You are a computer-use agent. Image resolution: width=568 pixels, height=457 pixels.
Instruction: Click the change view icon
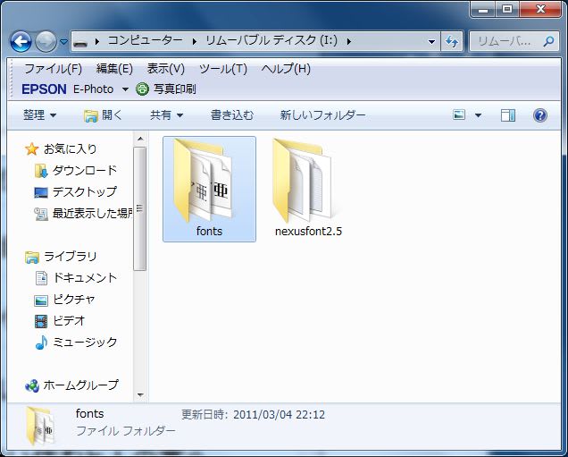(460, 115)
